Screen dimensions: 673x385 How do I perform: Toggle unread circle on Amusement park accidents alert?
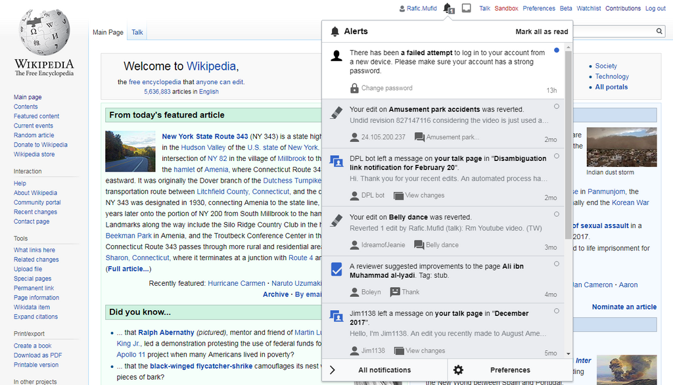(556, 106)
